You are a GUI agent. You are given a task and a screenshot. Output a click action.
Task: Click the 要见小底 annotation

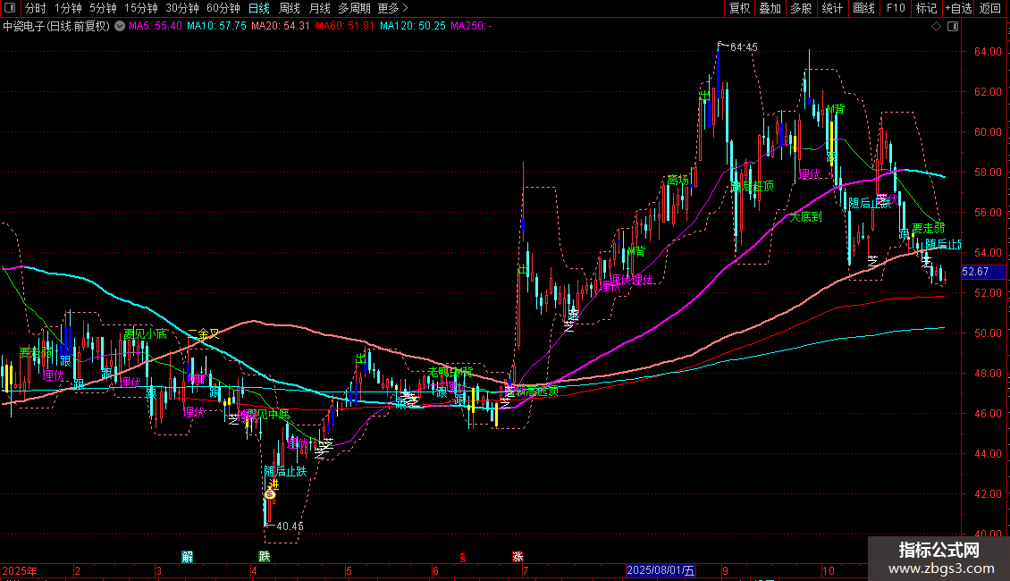pos(146,333)
